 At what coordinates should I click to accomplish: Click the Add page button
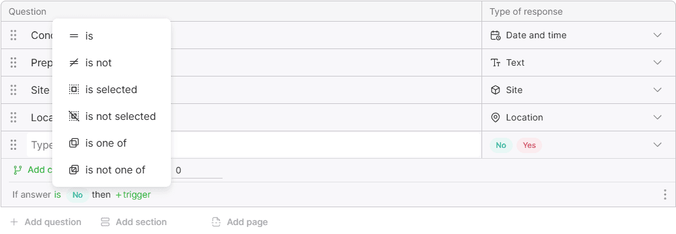(x=240, y=222)
